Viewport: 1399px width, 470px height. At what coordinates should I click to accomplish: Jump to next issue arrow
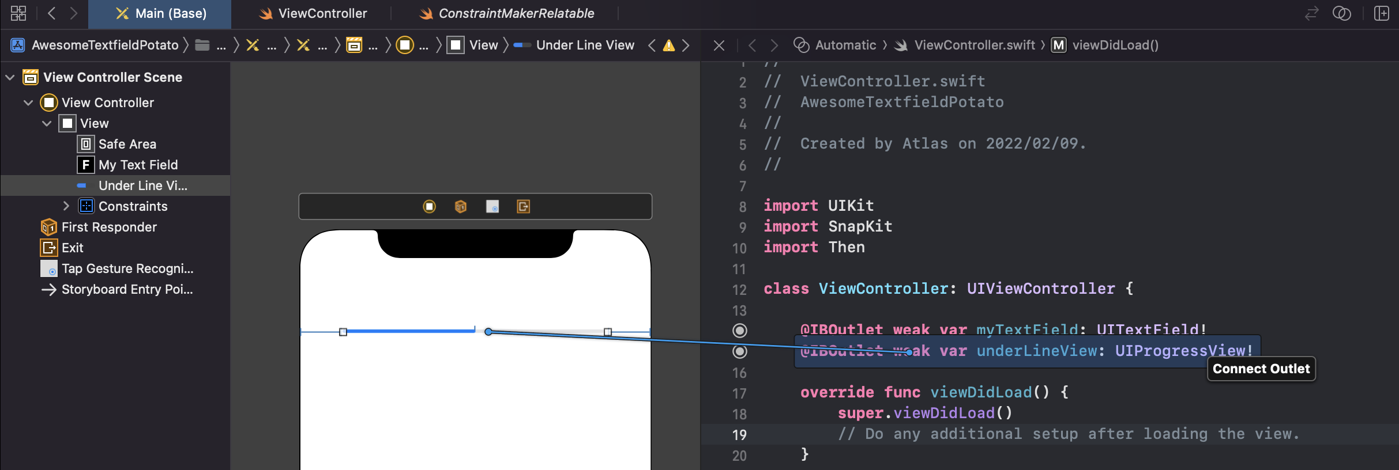point(686,45)
